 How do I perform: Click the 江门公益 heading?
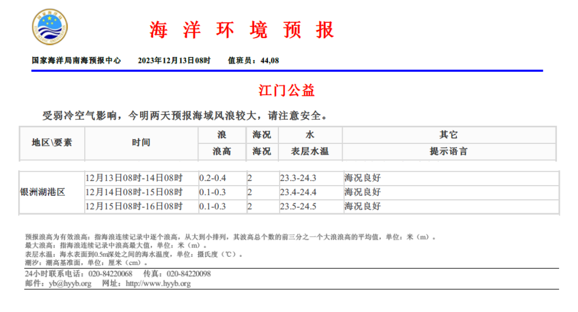point(287,90)
